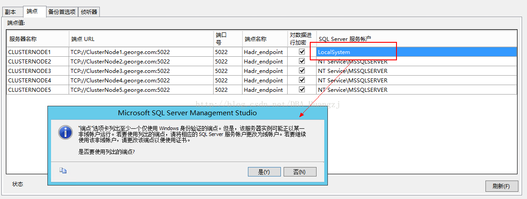
Task: Click NT Service\MSSQLSERVER for CLUSTERNODE4
Action: coord(416,80)
